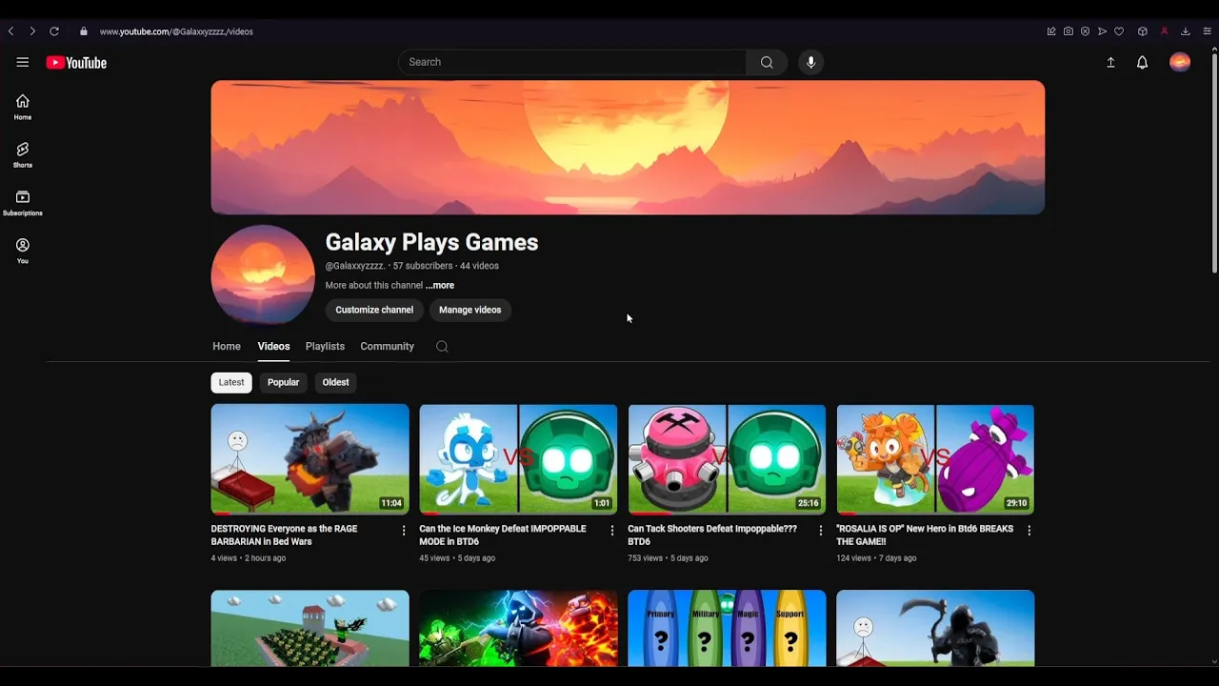
Task: Expand channel description with ...more
Action: point(440,285)
